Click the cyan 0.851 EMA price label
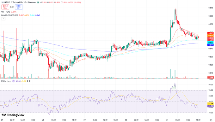Image resolution: width=215 pixels, height=122 pixels. [211, 43]
